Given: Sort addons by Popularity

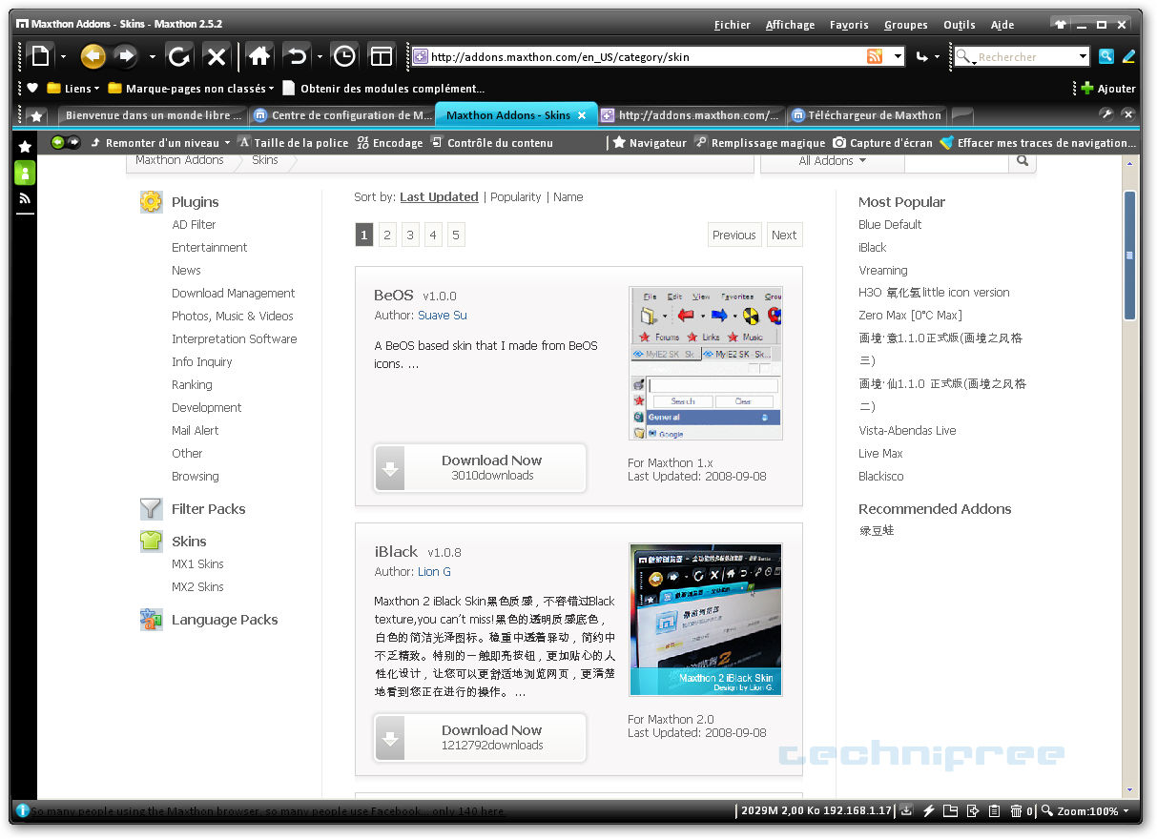Looking at the screenshot, I should tap(515, 197).
